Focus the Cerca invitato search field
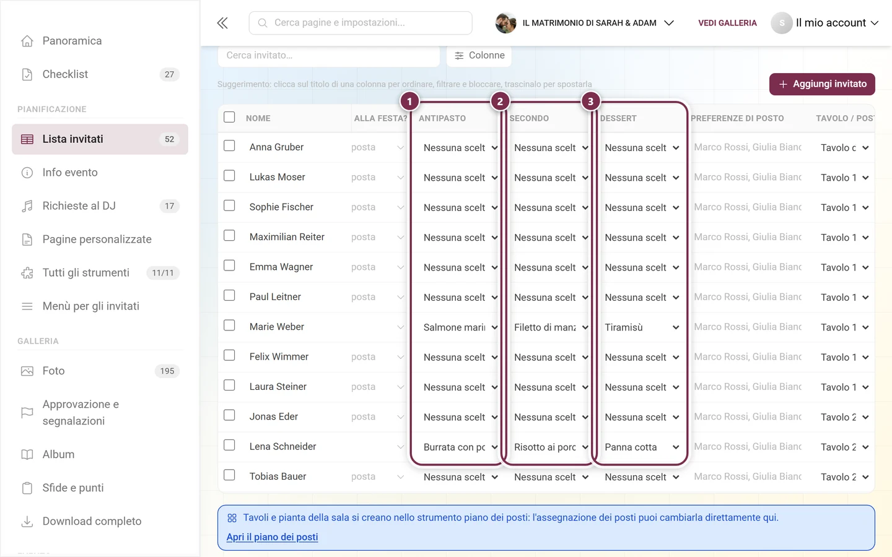The height and width of the screenshot is (557, 892). pyautogui.click(x=329, y=56)
